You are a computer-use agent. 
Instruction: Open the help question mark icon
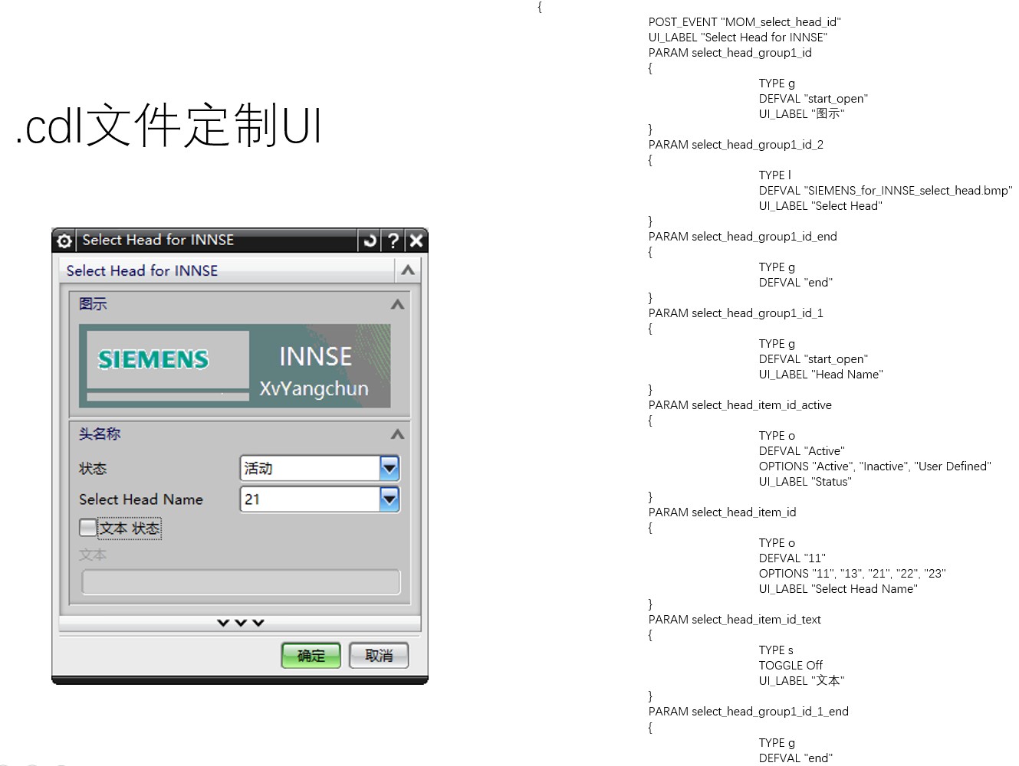coord(393,241)
